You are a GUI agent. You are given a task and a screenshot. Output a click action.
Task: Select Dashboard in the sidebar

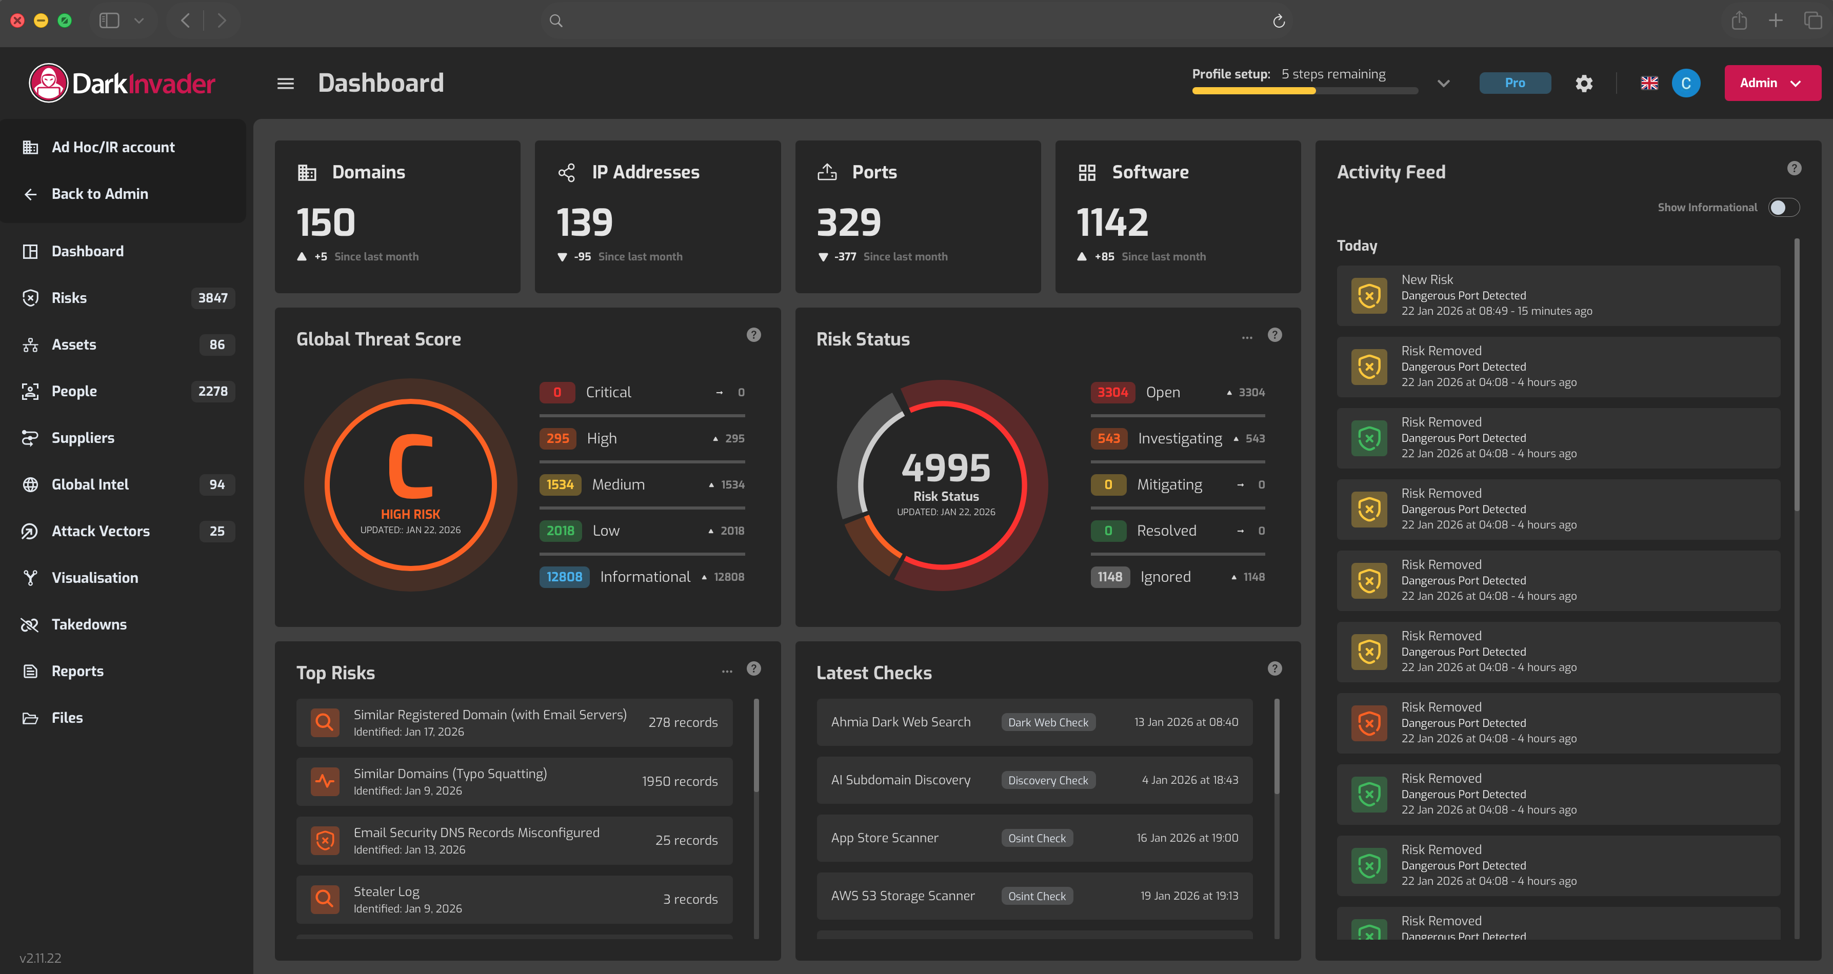87,251
